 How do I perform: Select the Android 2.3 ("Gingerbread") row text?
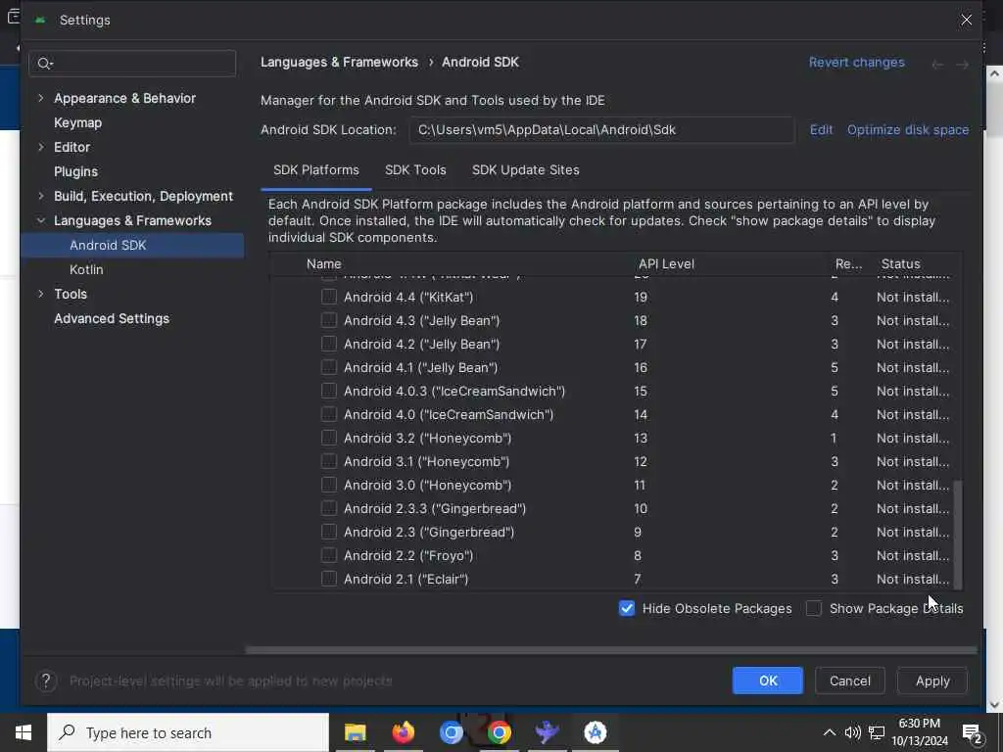[429, 532]
